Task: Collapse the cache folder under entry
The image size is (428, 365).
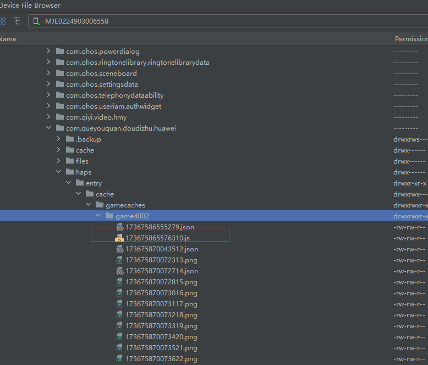Action: click(x=79, y=194)
